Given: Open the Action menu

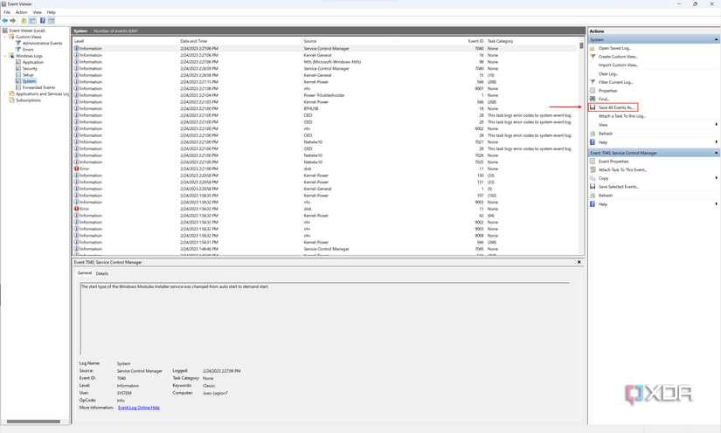Looking at the screenshot, I should pos(21,12).
